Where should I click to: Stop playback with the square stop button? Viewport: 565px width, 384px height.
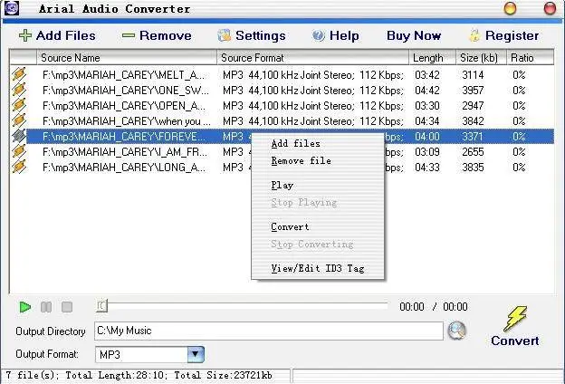pyautogui.click(x=67, y=307)
